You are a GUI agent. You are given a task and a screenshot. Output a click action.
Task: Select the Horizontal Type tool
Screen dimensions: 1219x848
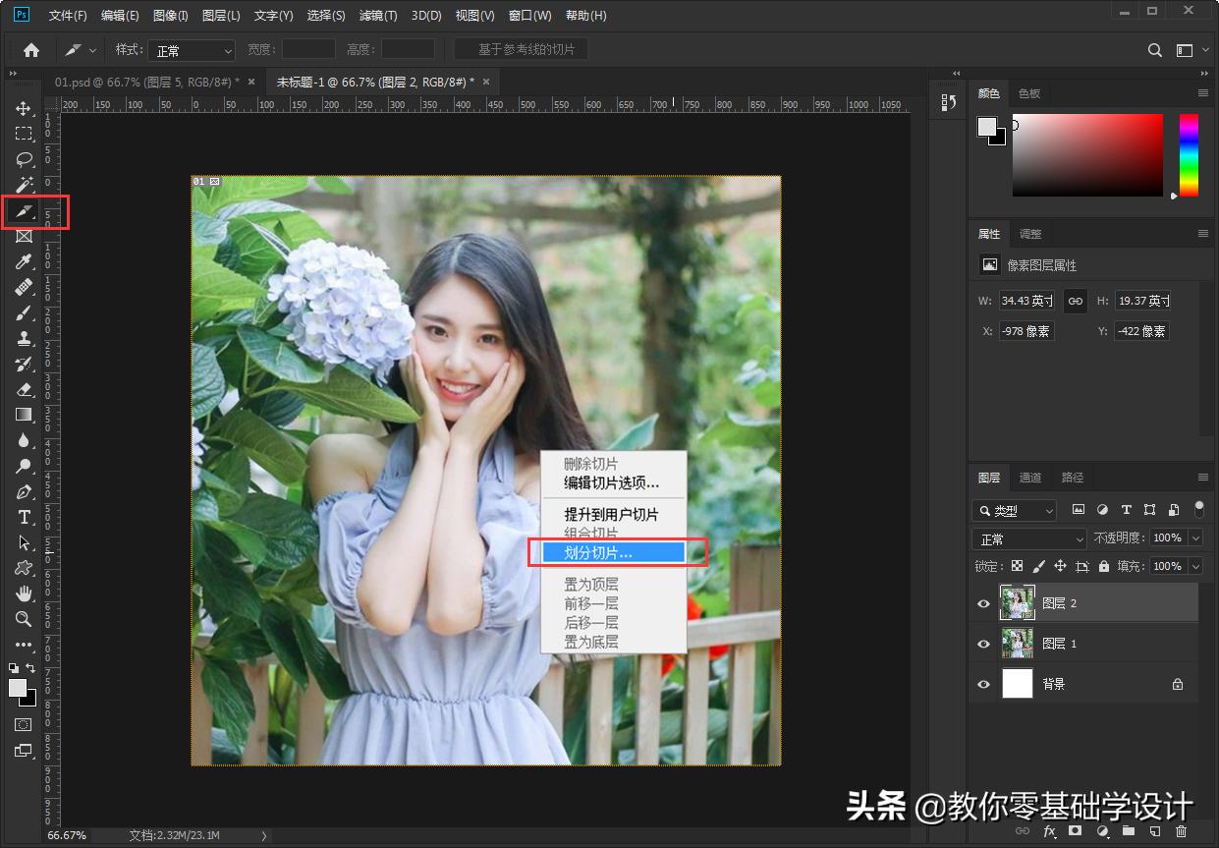[24, 518]
